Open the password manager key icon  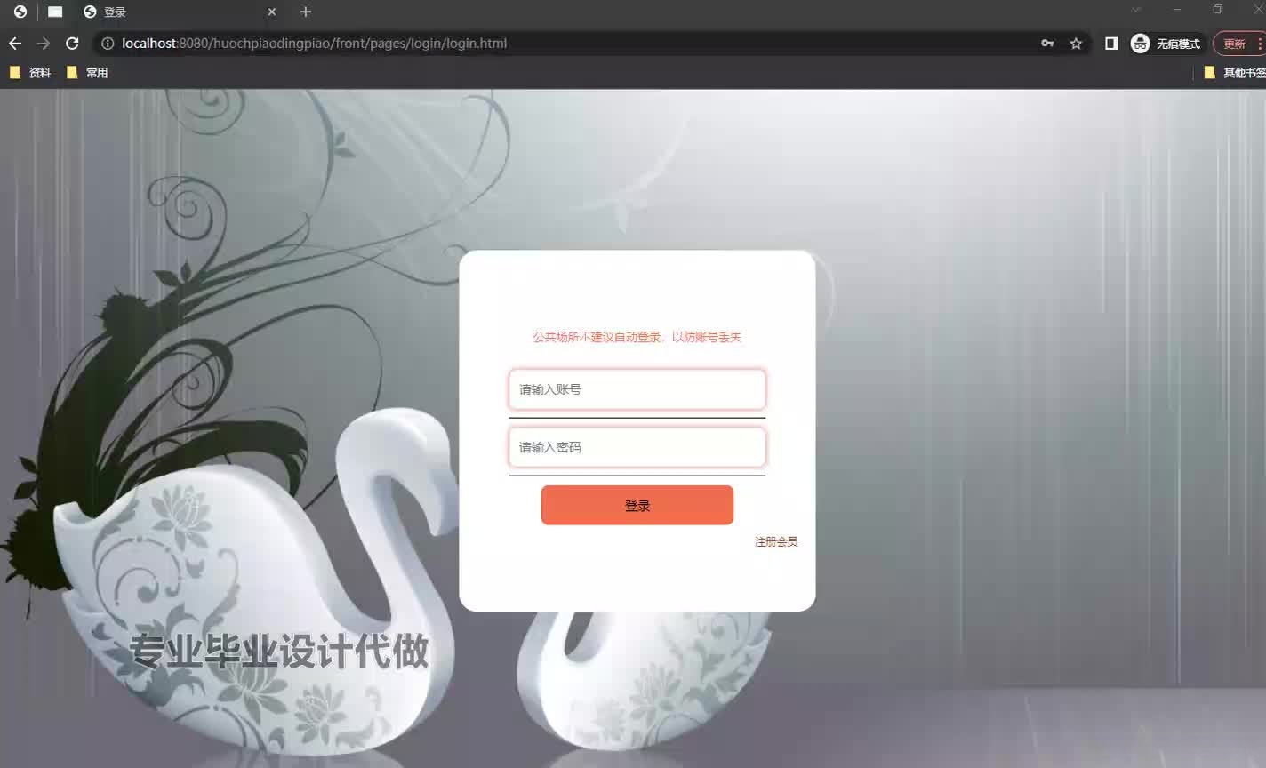coord(1047,43)
